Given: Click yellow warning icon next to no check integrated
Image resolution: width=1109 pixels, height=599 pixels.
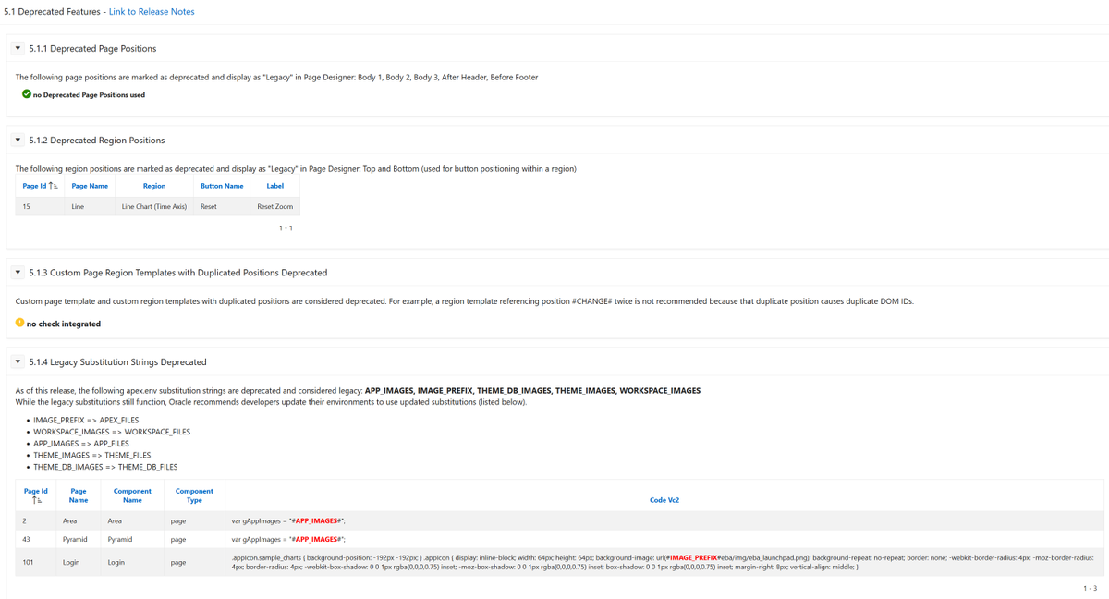Looking at the screenshot, I should [19, 323].
